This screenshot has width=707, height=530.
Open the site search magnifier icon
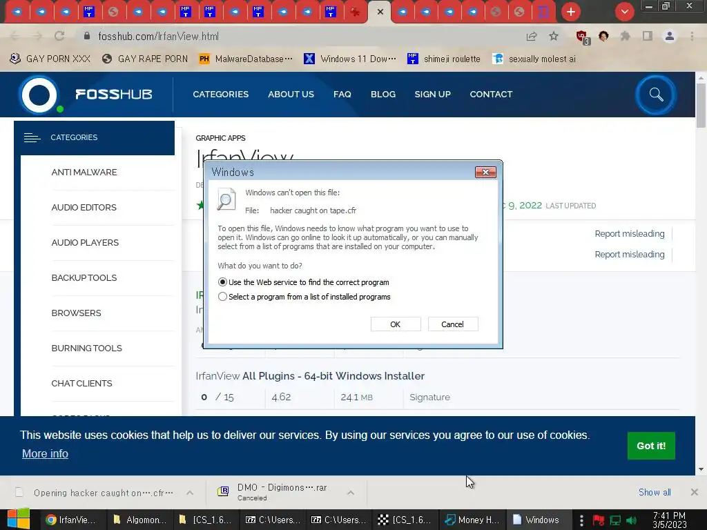(656, 95)
